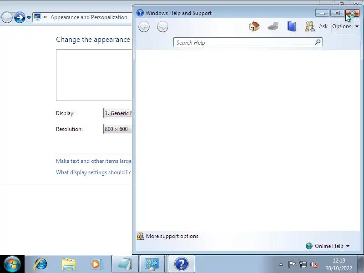Click the muted volume tray icon
This screenshot has width=364, height=273.
[314, 264]
